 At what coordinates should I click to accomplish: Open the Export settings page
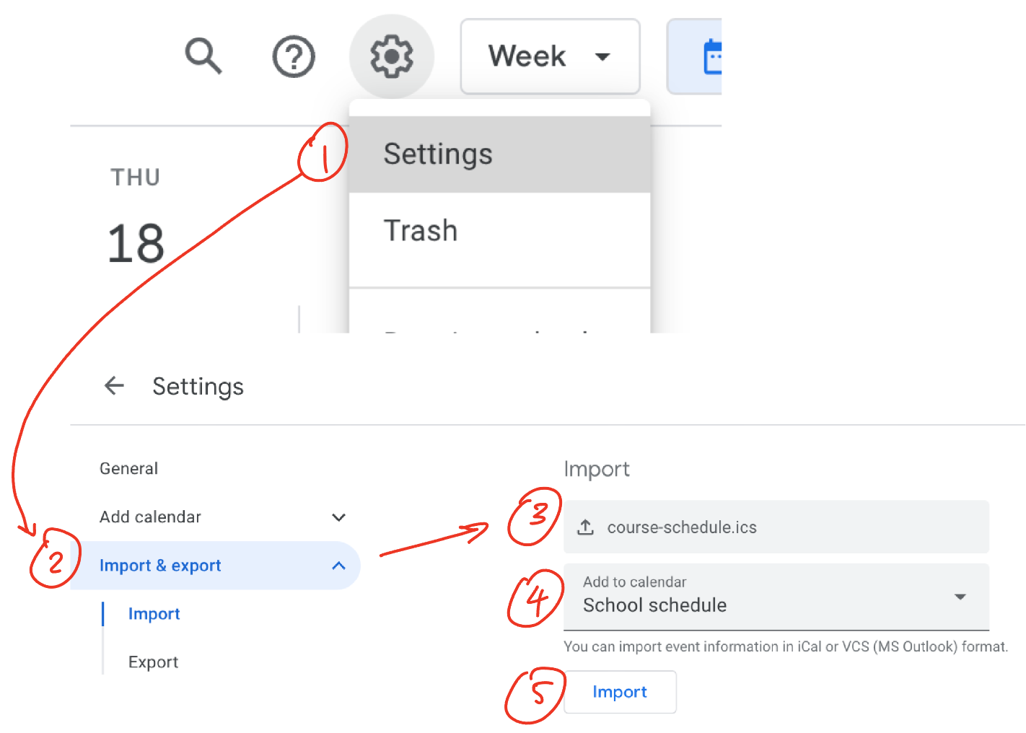[x=153, y=662]
